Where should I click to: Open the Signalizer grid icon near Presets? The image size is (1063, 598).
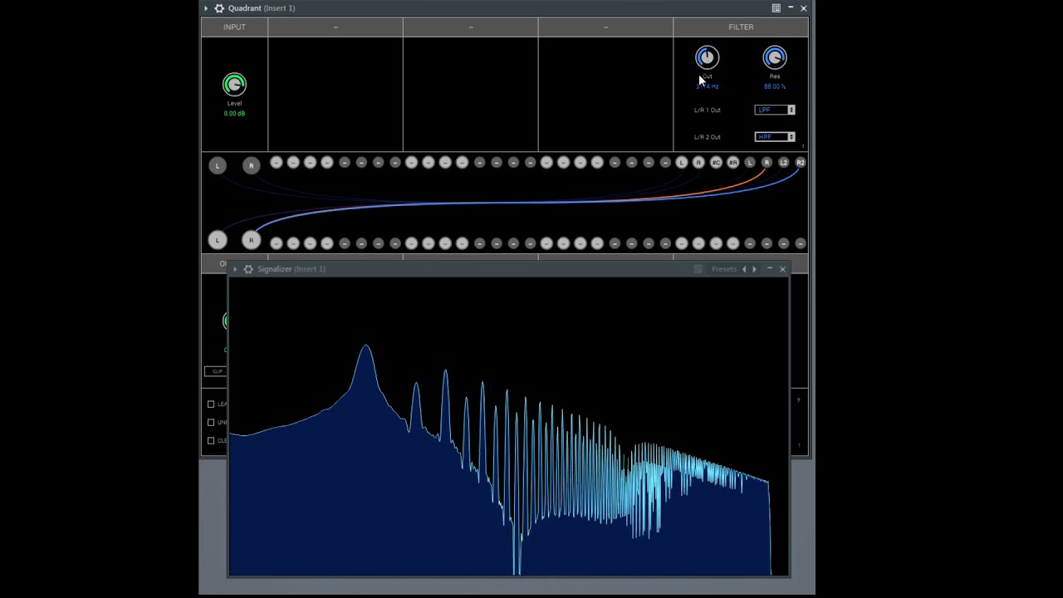coord(698,269)
